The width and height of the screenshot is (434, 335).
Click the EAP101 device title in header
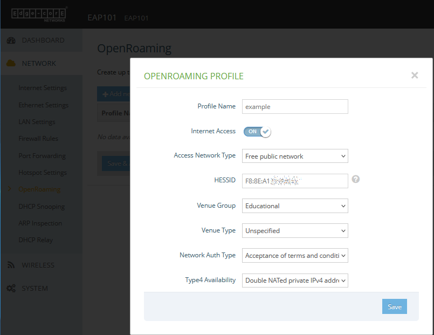[102, 18]
